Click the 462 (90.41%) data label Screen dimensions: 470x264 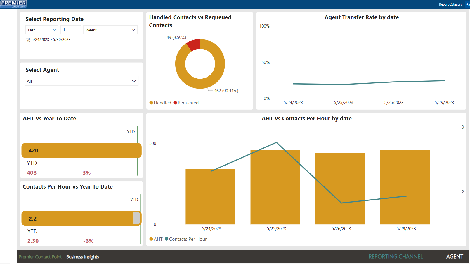point(226,91)
